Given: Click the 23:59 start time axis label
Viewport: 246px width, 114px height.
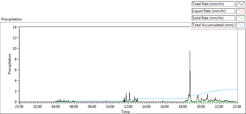Looking at the screenshot, I should point(20,107).
